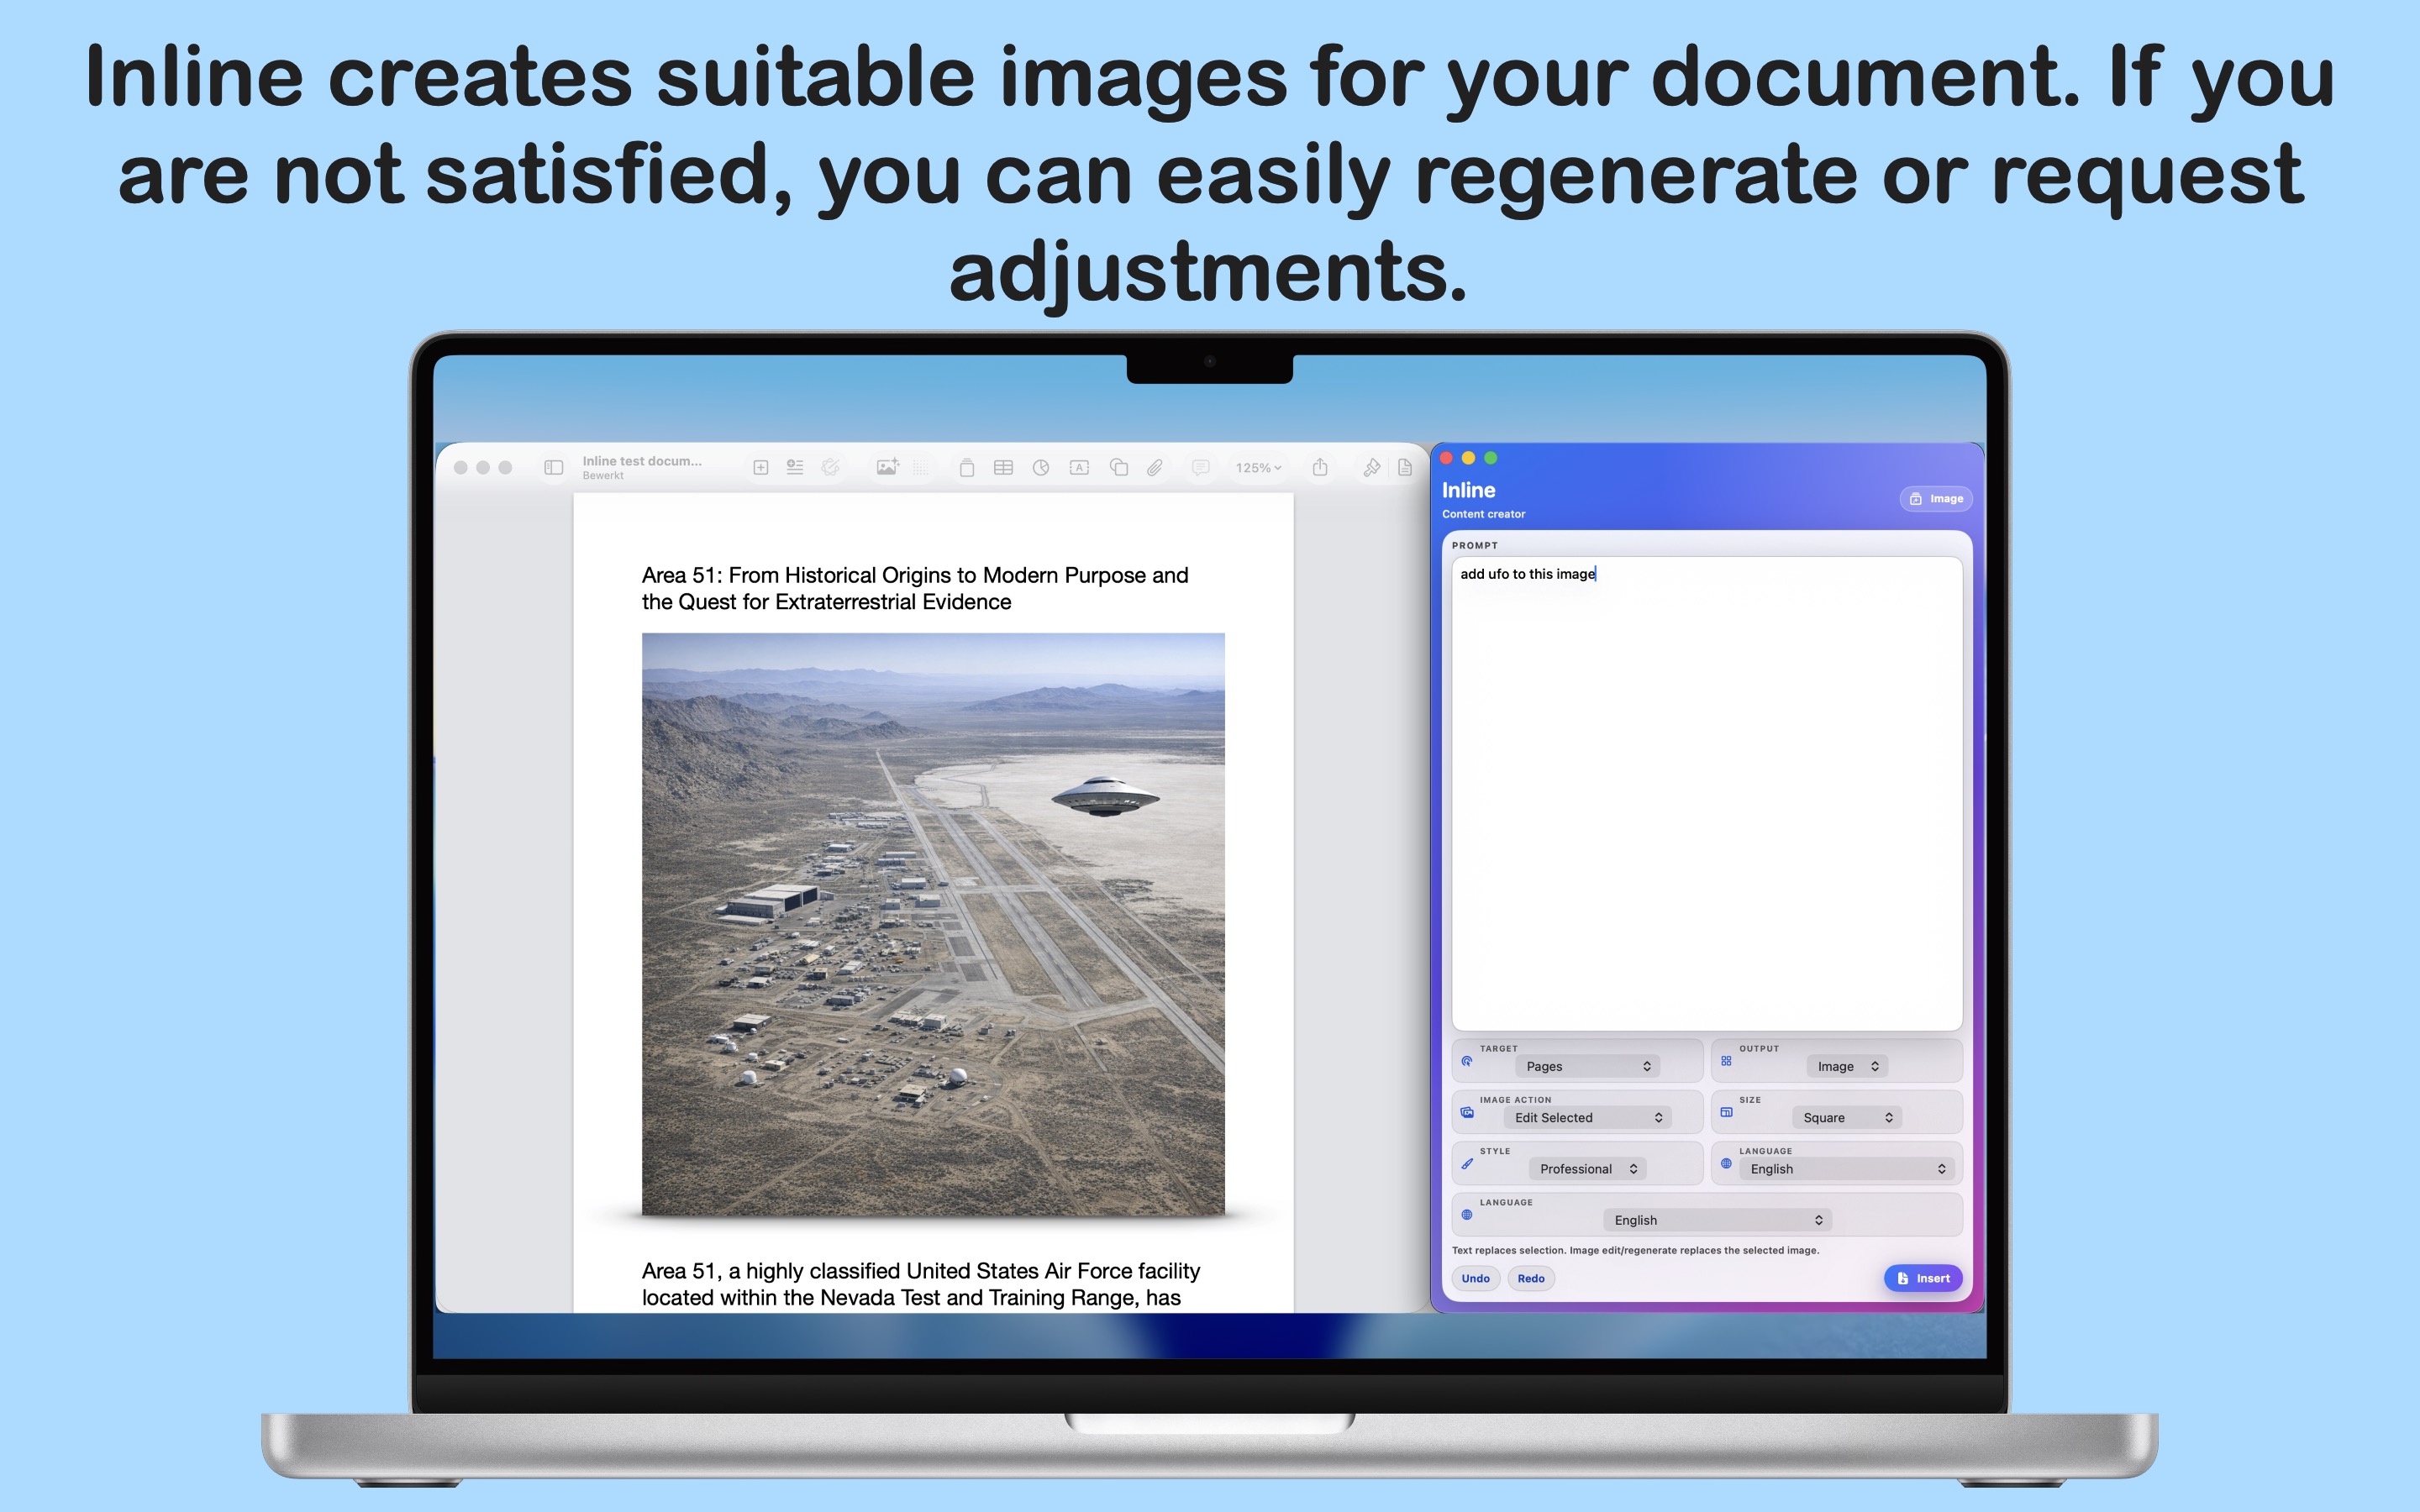
Task: Toggle the Format paintbrush inspector
Action: tap(1371, 467)
